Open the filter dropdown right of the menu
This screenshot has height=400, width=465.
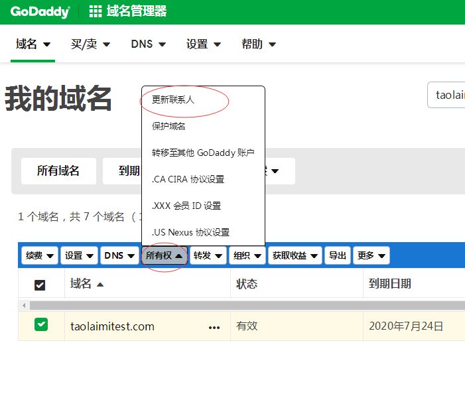tap(280, 170)
